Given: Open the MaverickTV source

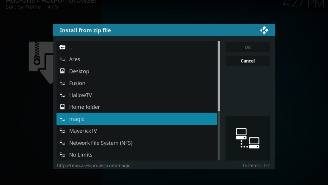Looking at the screenshot, I should click(137, 131).
